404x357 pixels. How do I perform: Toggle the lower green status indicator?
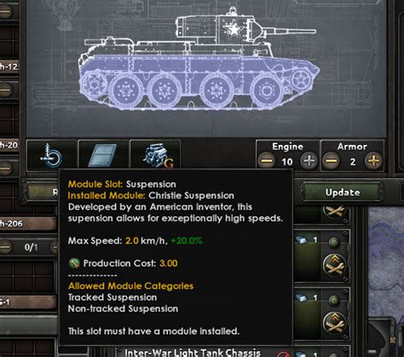(x=334, y=300)
